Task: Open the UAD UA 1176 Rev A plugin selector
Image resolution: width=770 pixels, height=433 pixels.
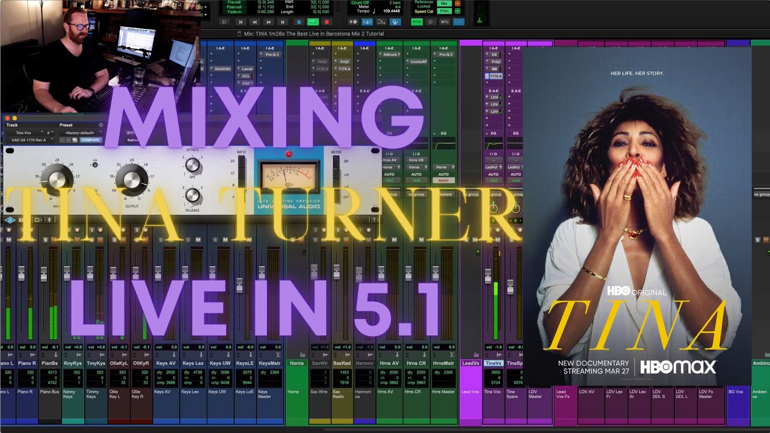Action: coord(30,140)
